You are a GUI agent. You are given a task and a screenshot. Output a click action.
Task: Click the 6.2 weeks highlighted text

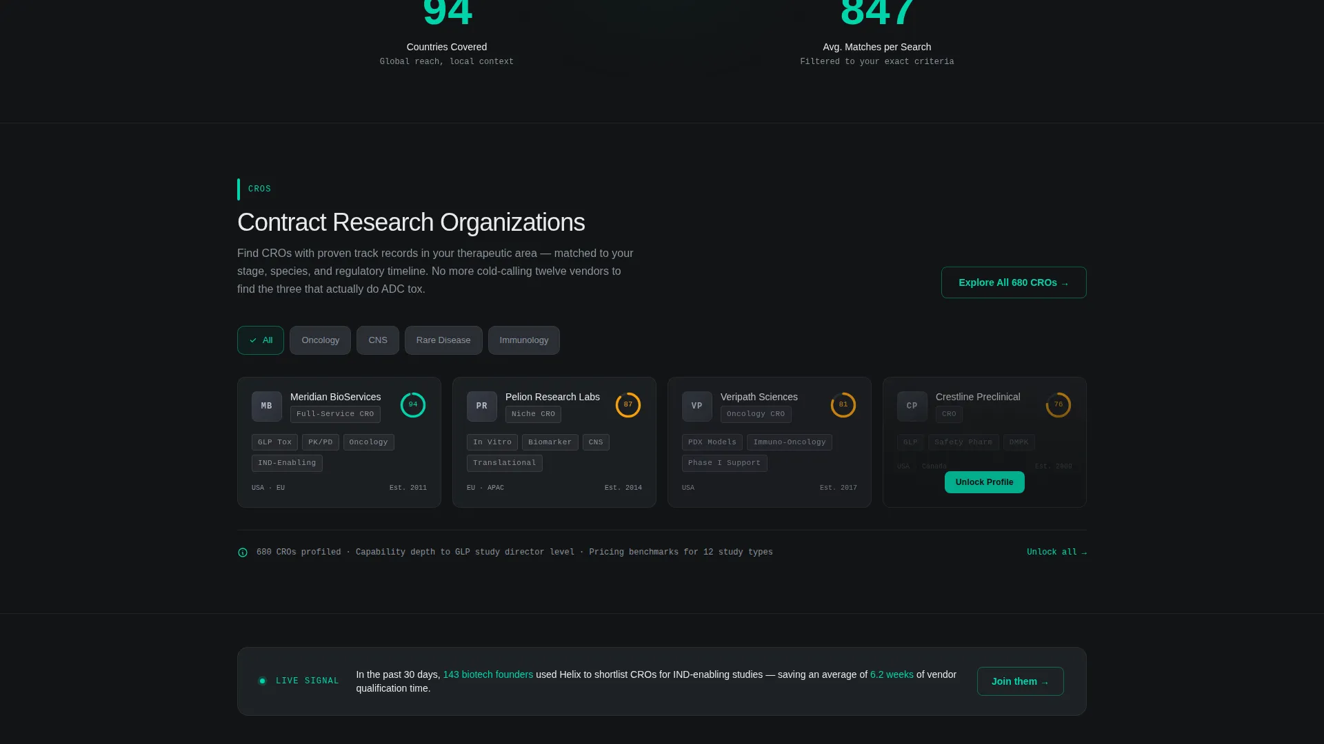[892, 674]
